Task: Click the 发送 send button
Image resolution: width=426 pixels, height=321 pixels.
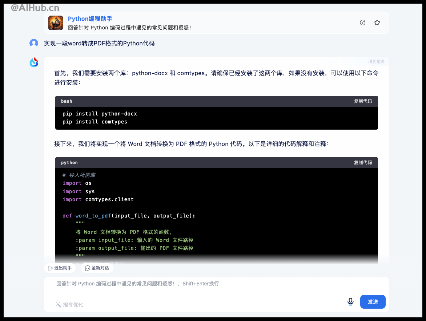Action: [373, 302]
